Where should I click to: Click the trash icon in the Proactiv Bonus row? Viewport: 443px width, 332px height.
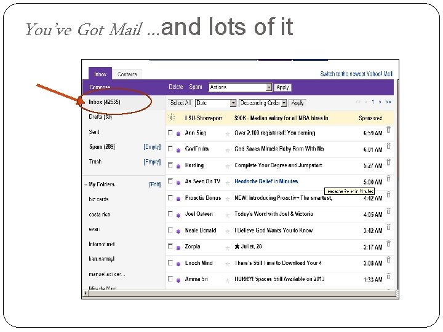[388, 194]
